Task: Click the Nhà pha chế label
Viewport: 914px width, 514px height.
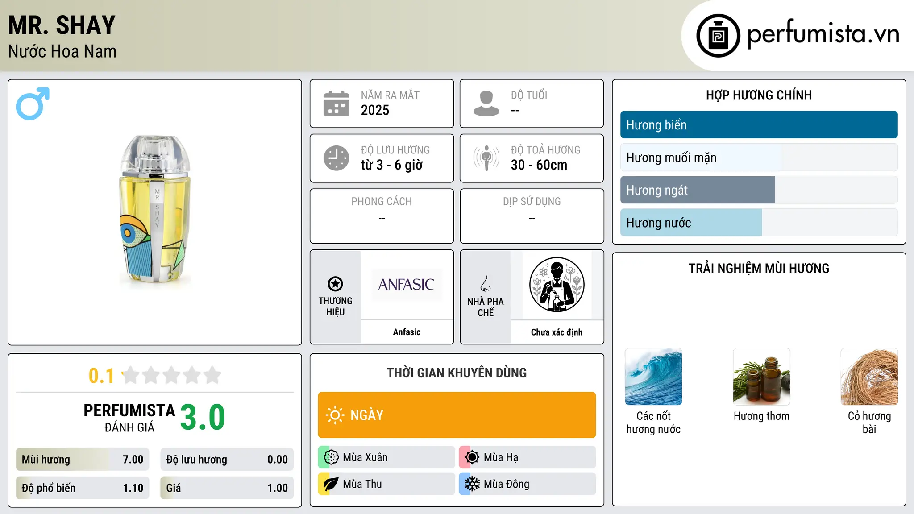Action: point(486,307)
